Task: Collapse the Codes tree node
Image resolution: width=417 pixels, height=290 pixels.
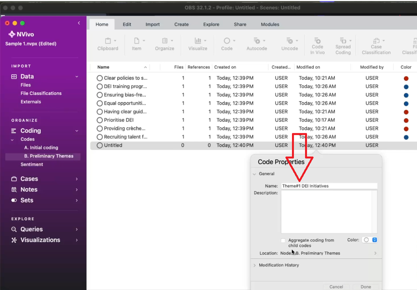Action: point(12,139)
